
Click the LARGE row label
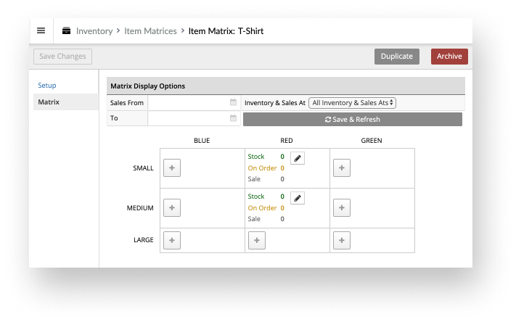(x=144, y=240)
